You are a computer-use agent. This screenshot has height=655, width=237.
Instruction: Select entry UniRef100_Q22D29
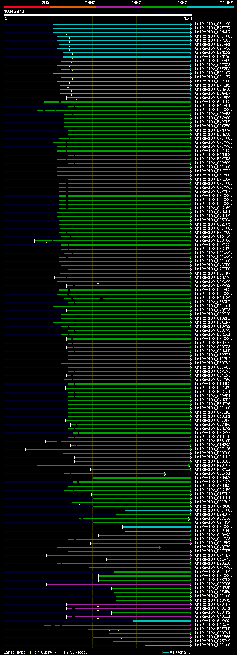tap(213, 482)
